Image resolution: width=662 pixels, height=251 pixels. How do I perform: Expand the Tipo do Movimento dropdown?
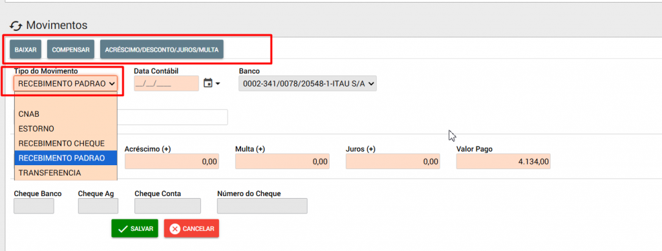pyautogui.click(x=65, y=83)
